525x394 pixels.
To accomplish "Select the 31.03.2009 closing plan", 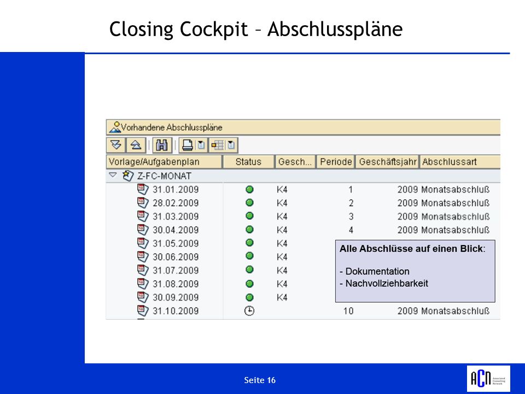I will (x=176, y=217).
